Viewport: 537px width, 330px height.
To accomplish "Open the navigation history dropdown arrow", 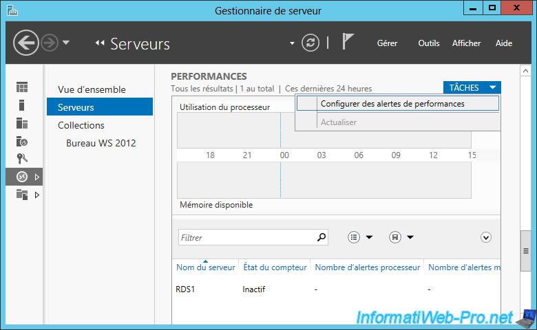I will (x=66, y=43).
